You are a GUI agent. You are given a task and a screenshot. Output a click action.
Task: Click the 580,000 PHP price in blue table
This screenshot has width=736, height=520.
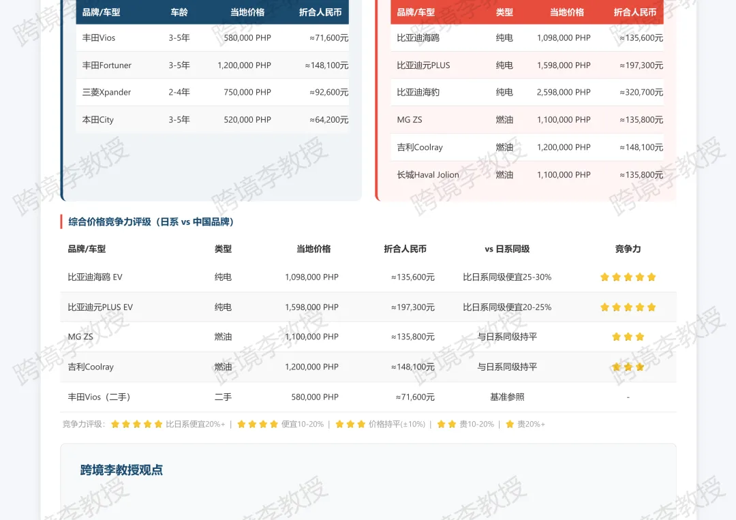(x=247, y=37)
